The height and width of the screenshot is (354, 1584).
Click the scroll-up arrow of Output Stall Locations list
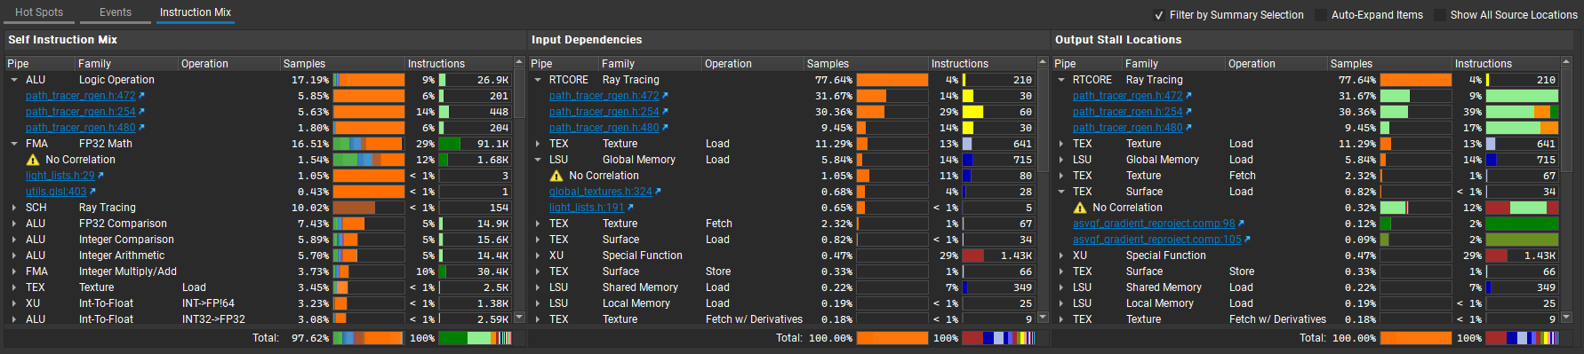tap(1566, 63)
